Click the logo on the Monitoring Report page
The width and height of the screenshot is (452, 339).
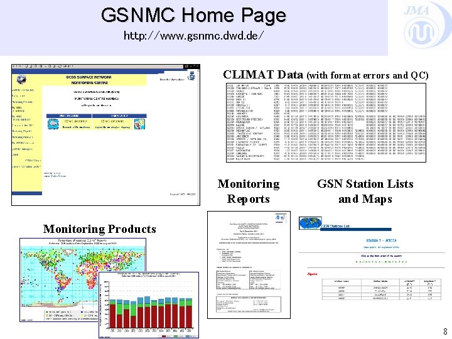(x=280, y=218)
